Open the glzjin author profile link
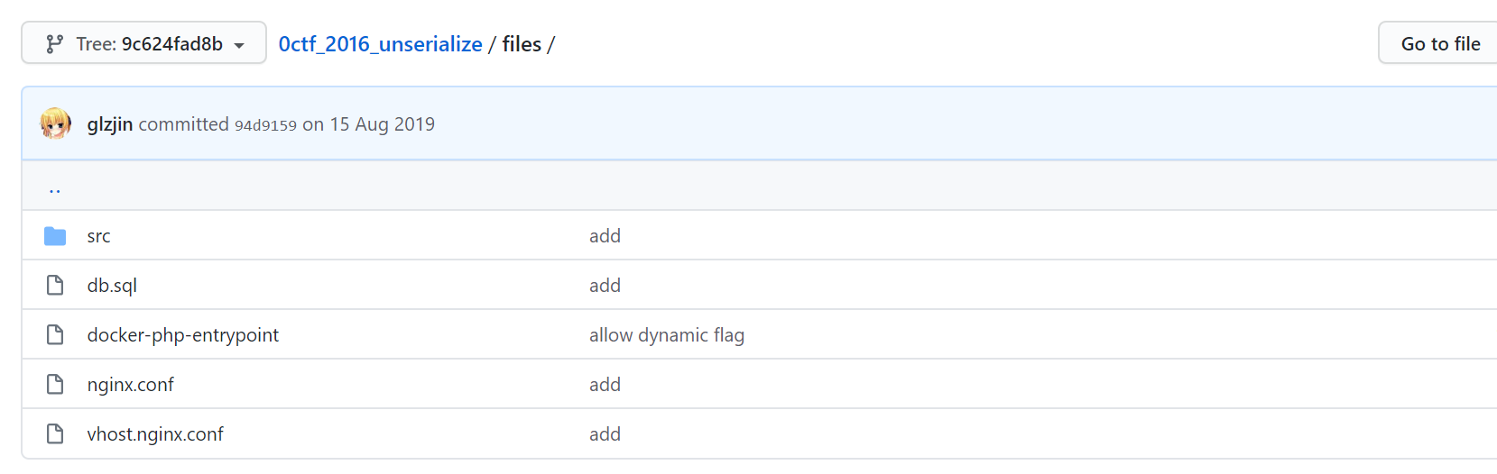Image resolution: width=1497 pixels, height=474 pixels. 110,124
